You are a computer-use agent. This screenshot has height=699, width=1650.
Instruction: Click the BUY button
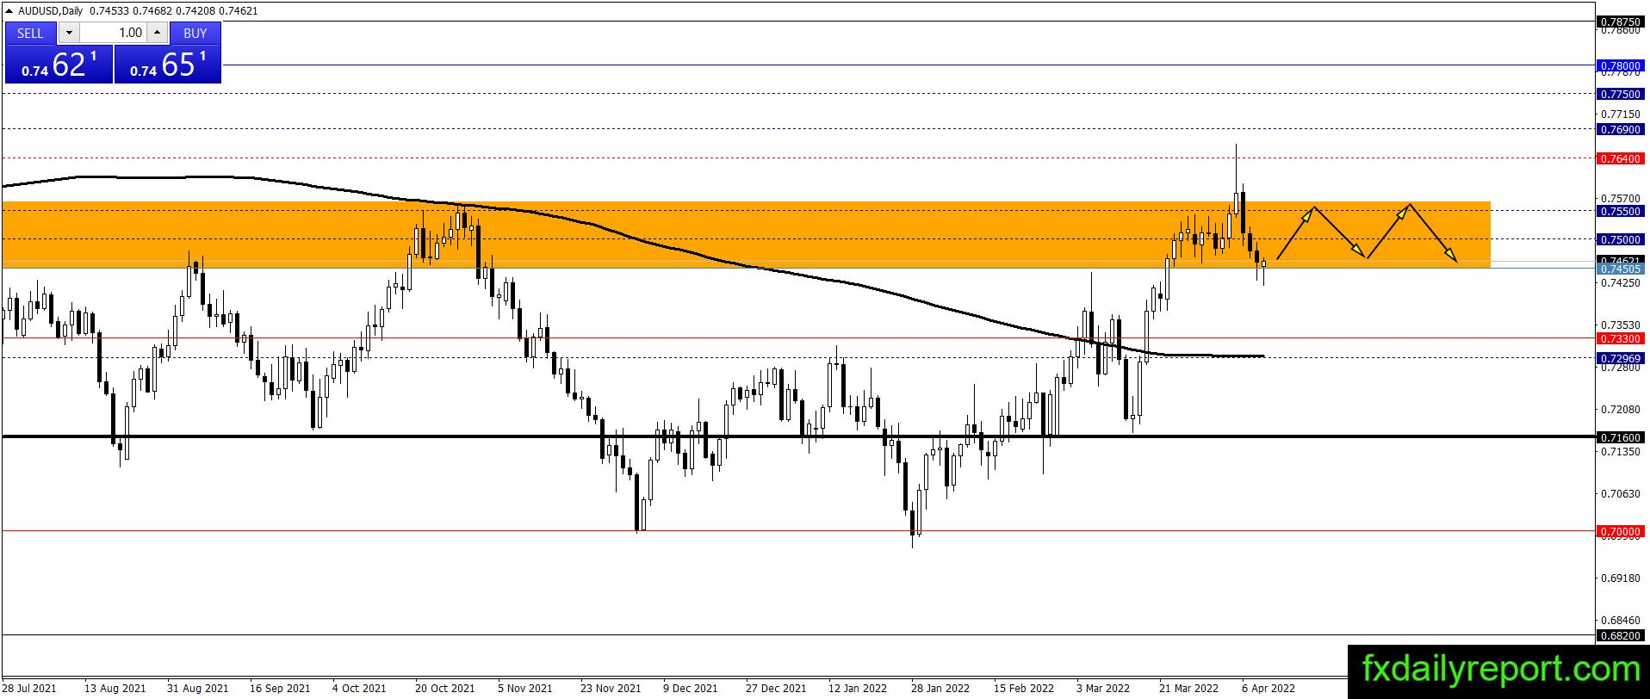click(x=195, y=33)
